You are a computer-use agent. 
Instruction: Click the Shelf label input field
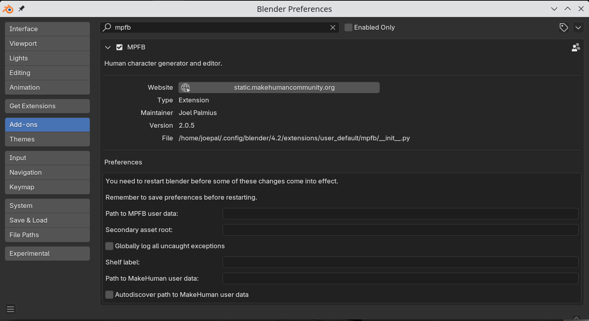(x=400, y=262)
